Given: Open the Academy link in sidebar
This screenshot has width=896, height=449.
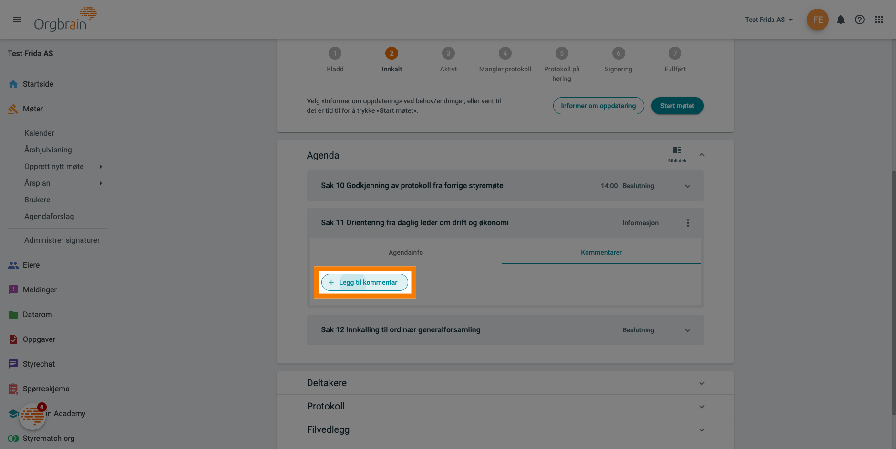Looking at the screenshot, I should click(x=65, y=414).
